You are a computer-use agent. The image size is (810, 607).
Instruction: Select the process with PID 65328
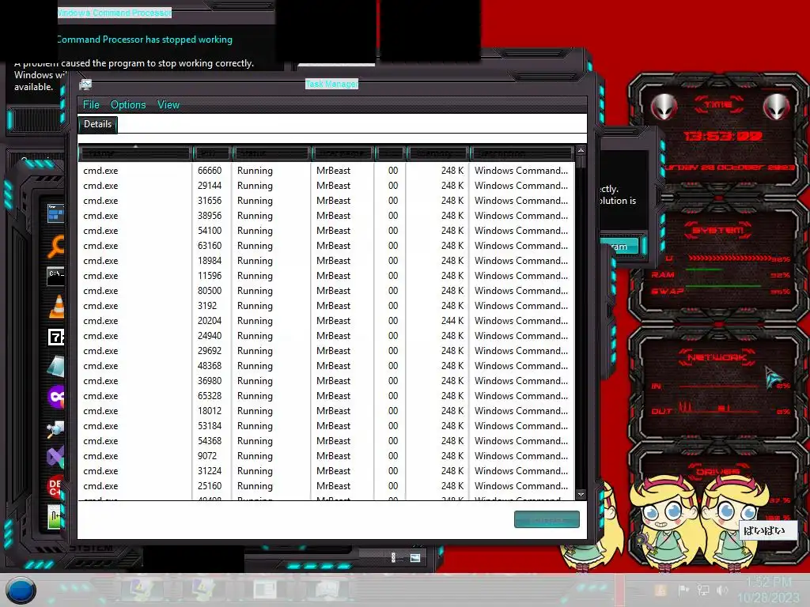pyautogui.click(x=327, y=396)
